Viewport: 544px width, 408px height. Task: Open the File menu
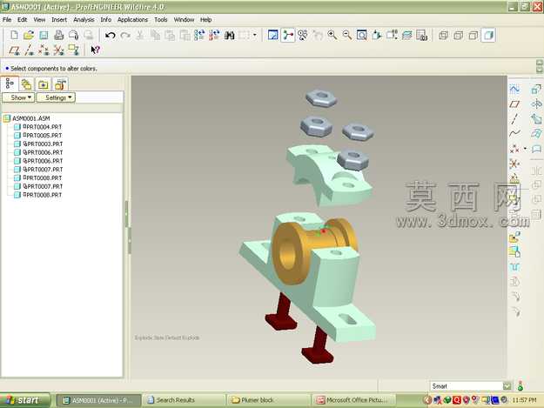7,20
